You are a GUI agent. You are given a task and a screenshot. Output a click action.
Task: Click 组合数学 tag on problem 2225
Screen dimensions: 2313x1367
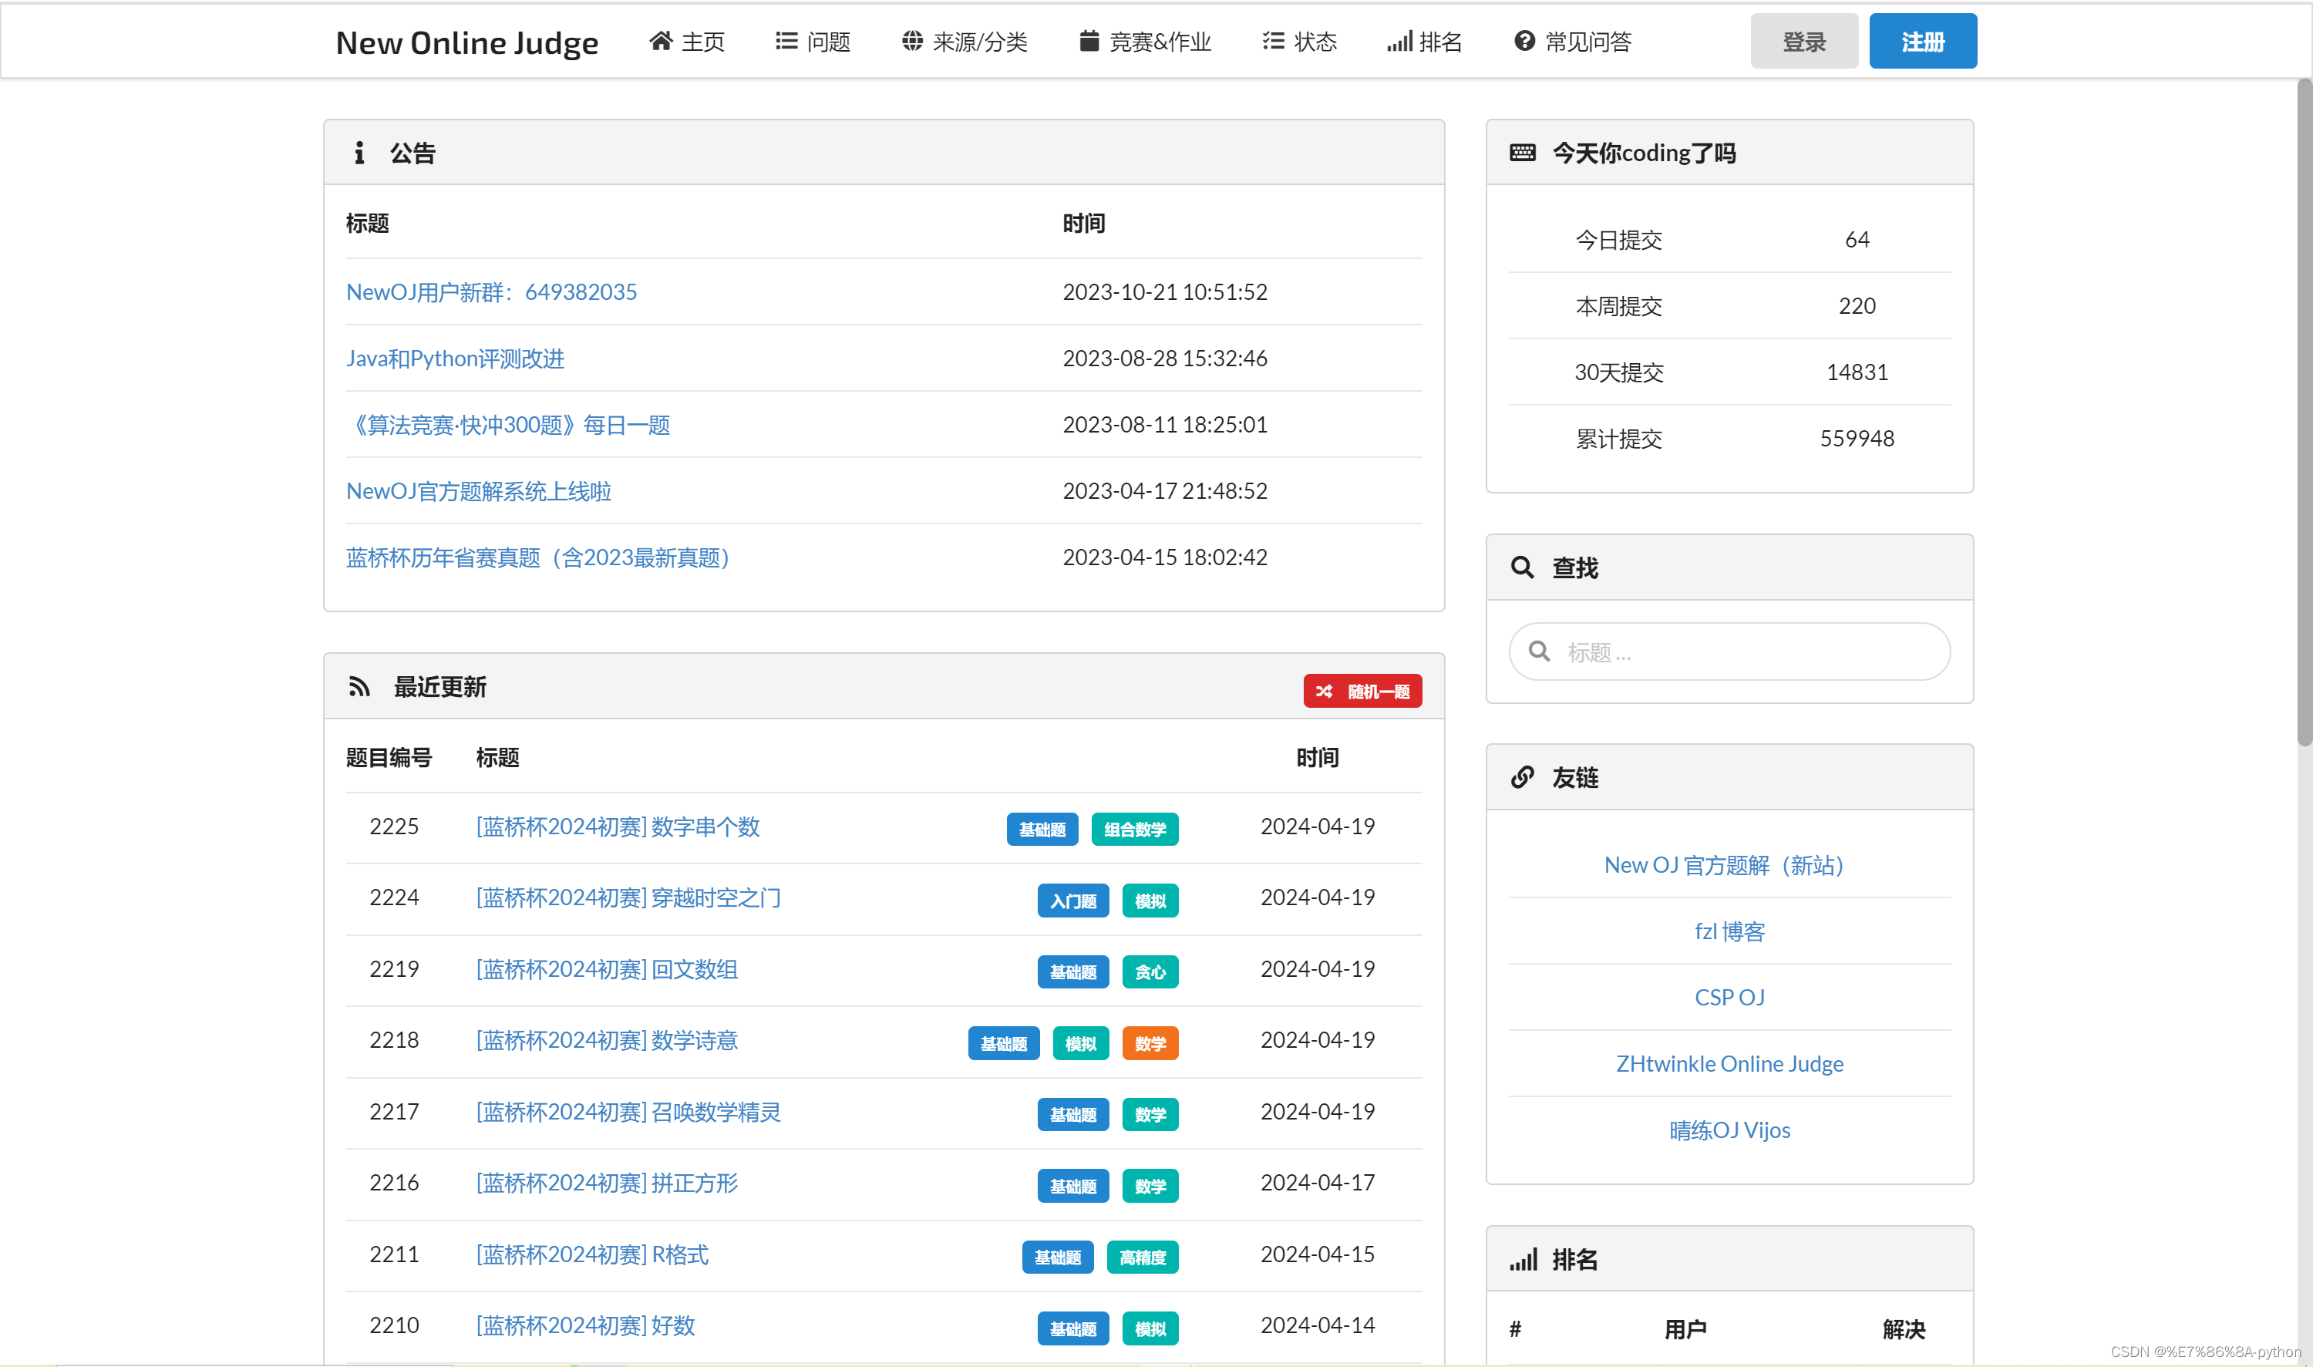click(1135, 829)
